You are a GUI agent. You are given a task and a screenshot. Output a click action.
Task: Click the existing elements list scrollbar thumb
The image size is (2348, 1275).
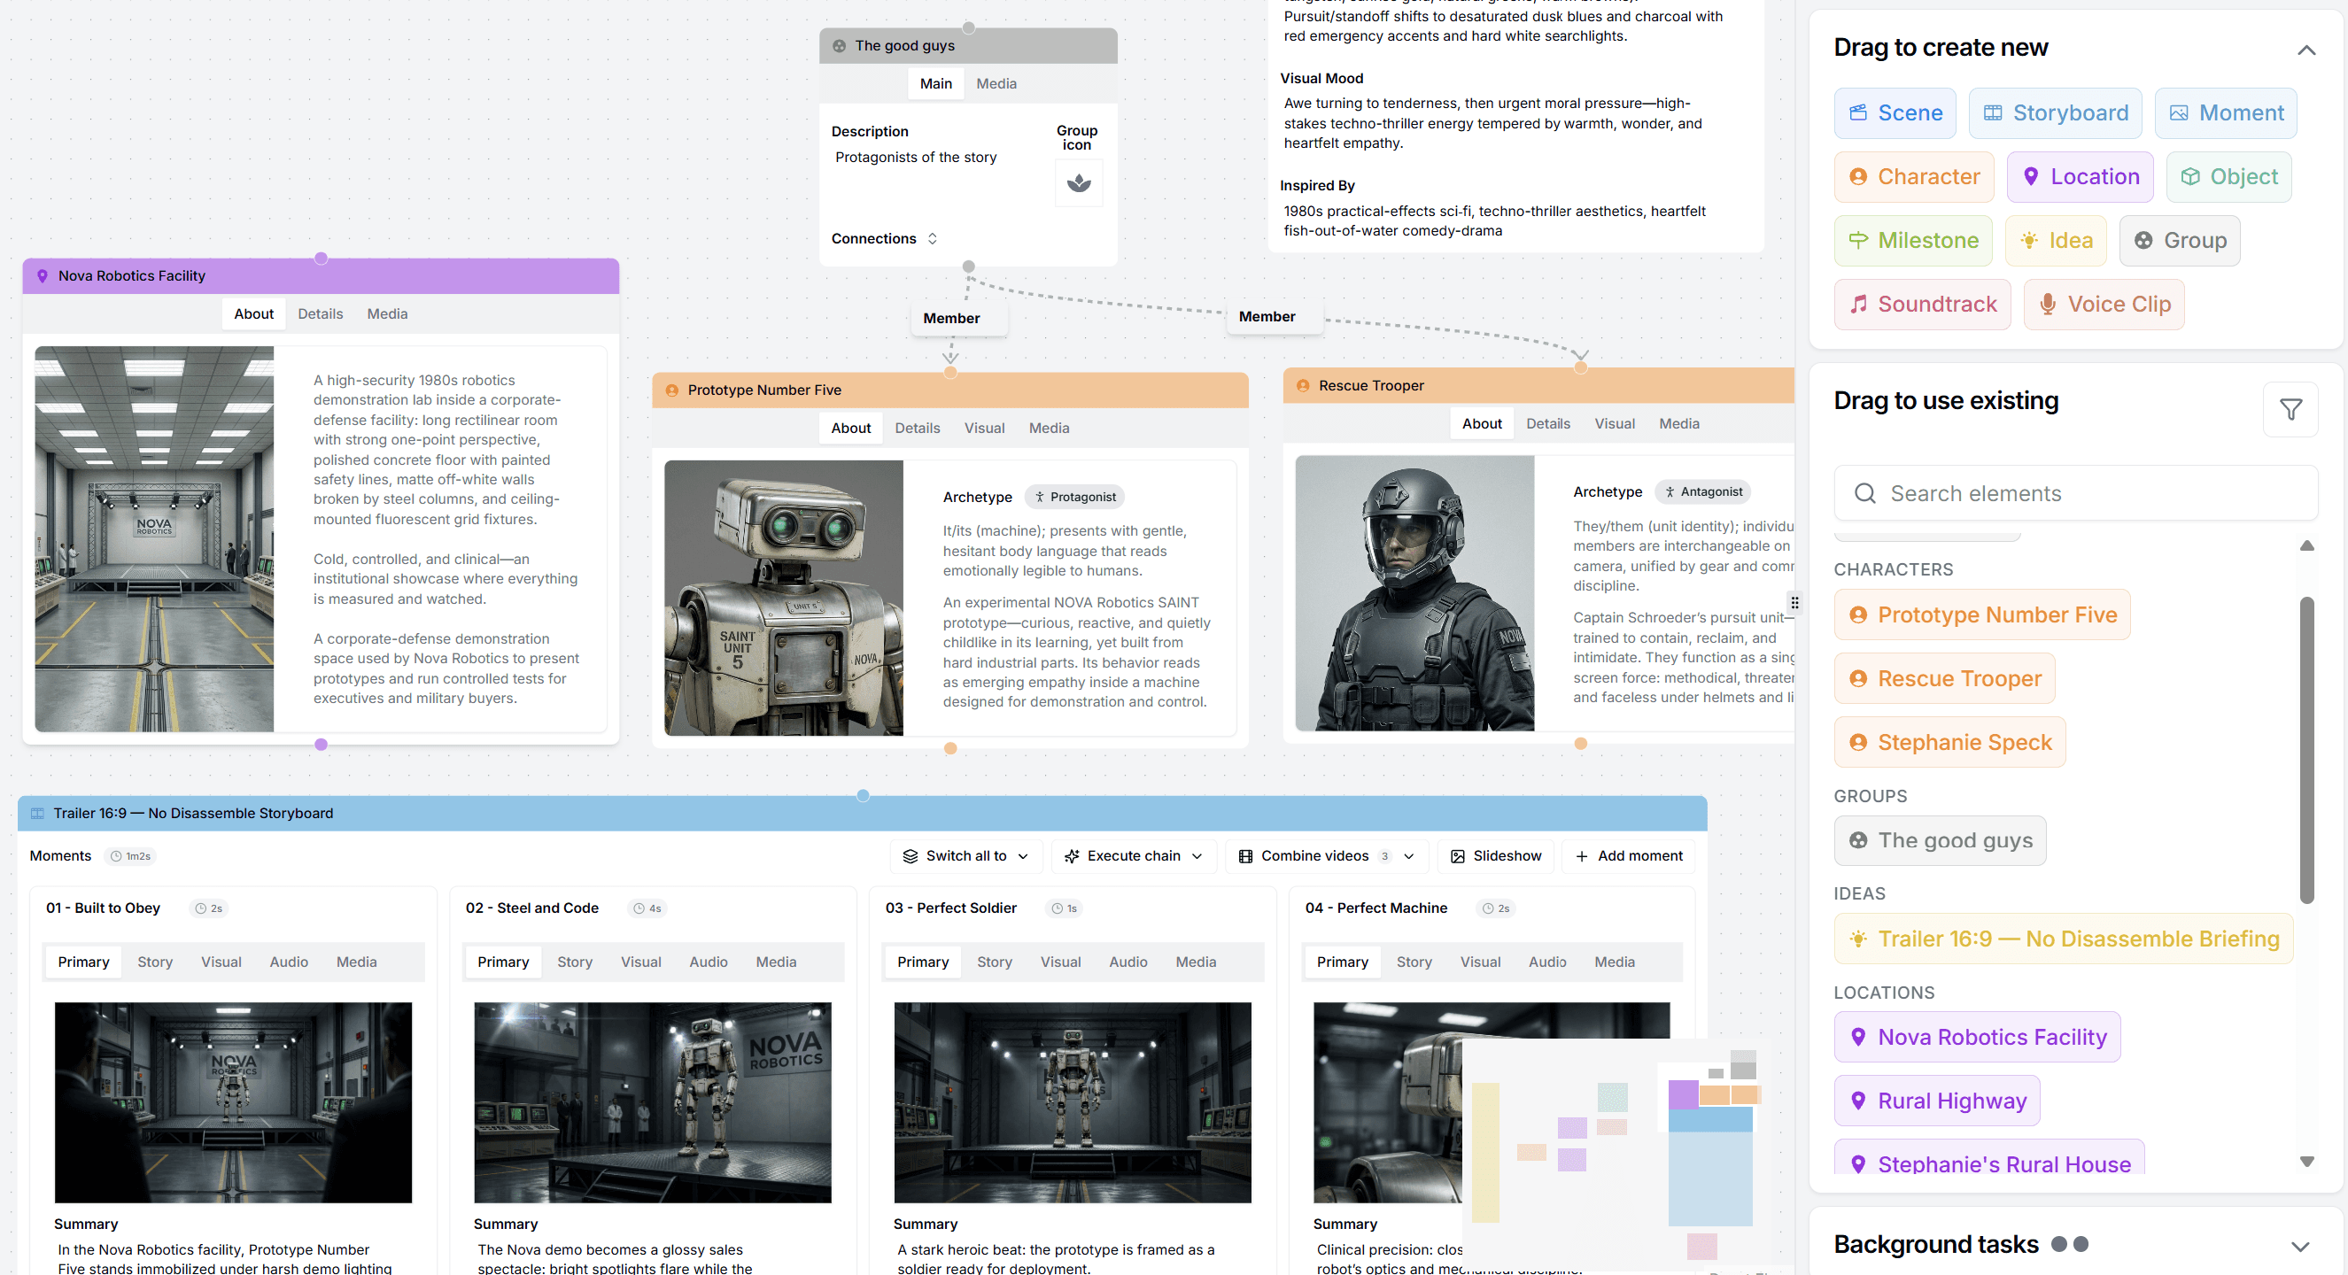coord(2307,750)
